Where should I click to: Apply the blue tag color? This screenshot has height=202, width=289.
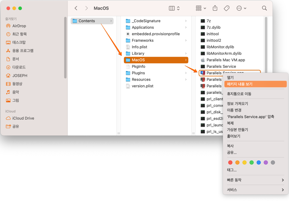click(x=258, y=162)
